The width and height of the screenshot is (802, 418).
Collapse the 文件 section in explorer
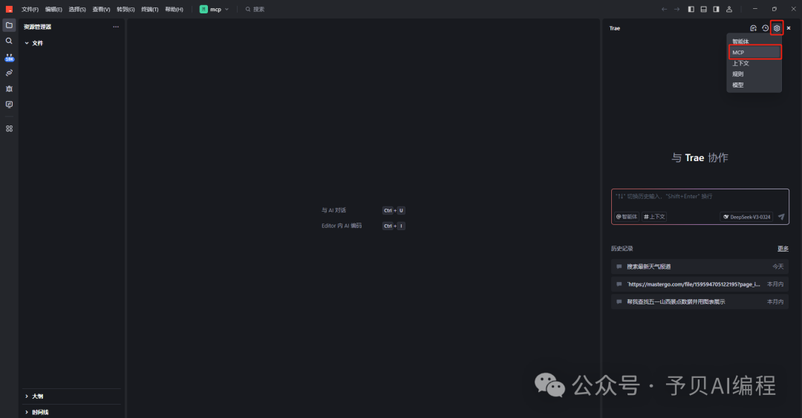[33, 43]
